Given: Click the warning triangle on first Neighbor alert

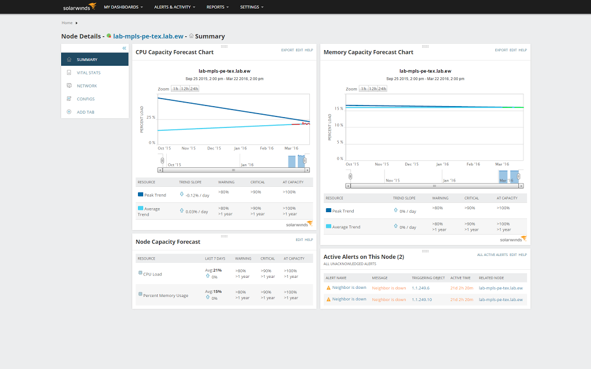Looking at the screenshot, I should coord(330,287).
